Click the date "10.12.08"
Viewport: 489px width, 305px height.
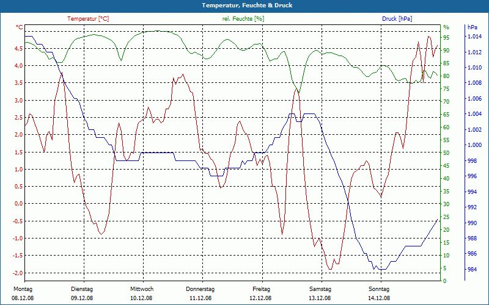[x=141, y=298]
